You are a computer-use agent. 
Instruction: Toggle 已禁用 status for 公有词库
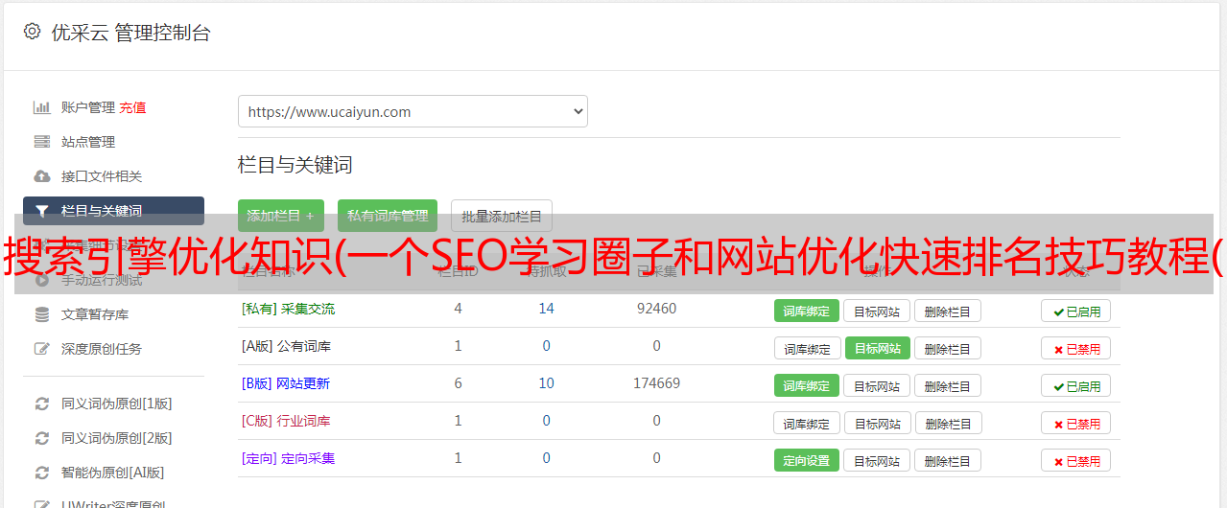click(1076, 348)
